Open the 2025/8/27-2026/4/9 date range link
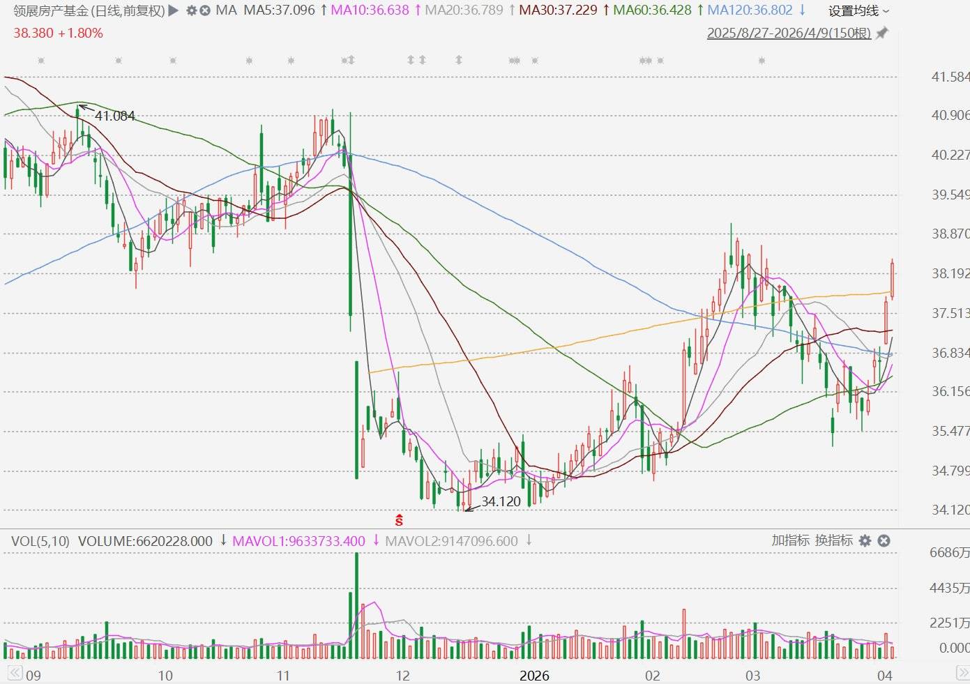Image resolution: width=970 pixels, height=684 pixels. (x=789, y=33)
